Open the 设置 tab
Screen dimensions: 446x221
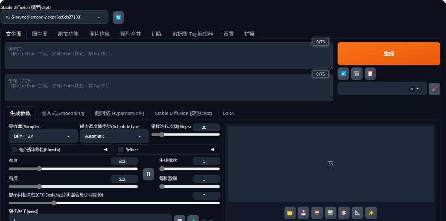(229, 34)
